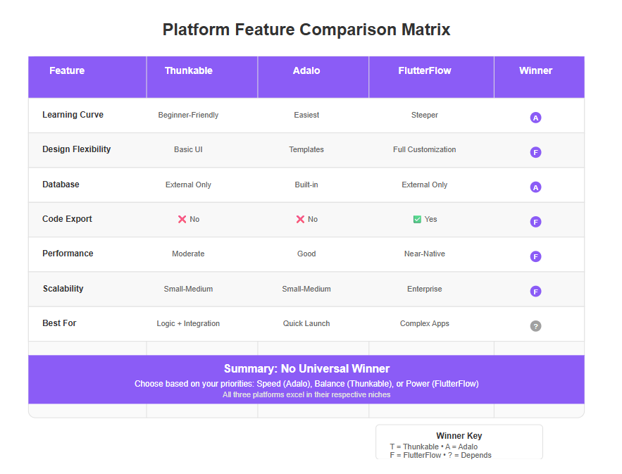
Task: Click the Database row winner badge A
Action: pyautogui.click(x=535, y=187)
